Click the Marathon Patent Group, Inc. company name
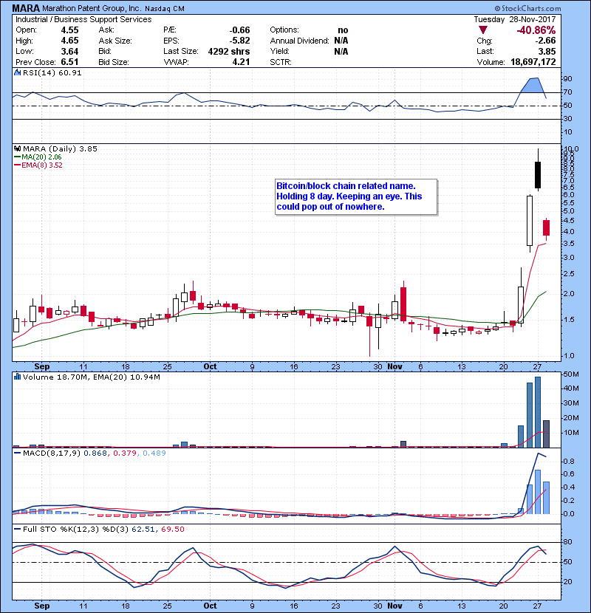The image size is (591, 613). pyautogui.click(x=92, y=8)
